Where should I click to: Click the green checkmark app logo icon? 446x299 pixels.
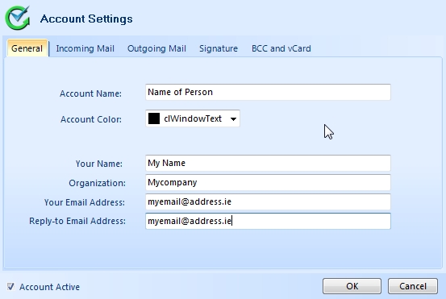tap(18, 18)
